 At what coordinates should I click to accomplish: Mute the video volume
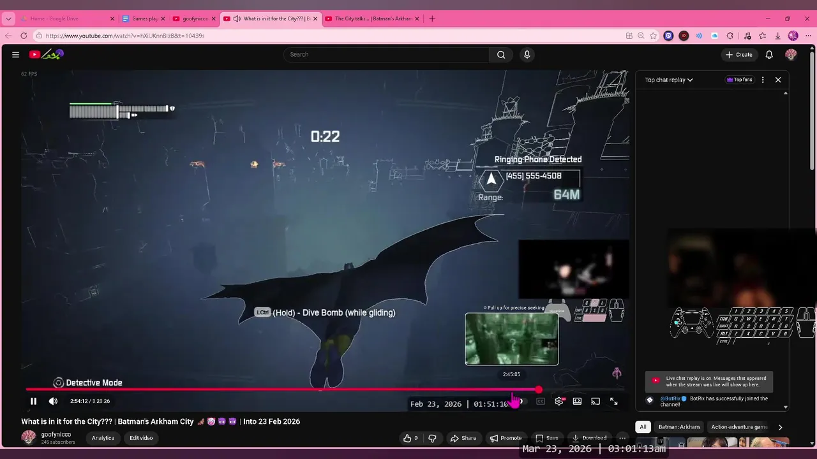tap(53, 401)
